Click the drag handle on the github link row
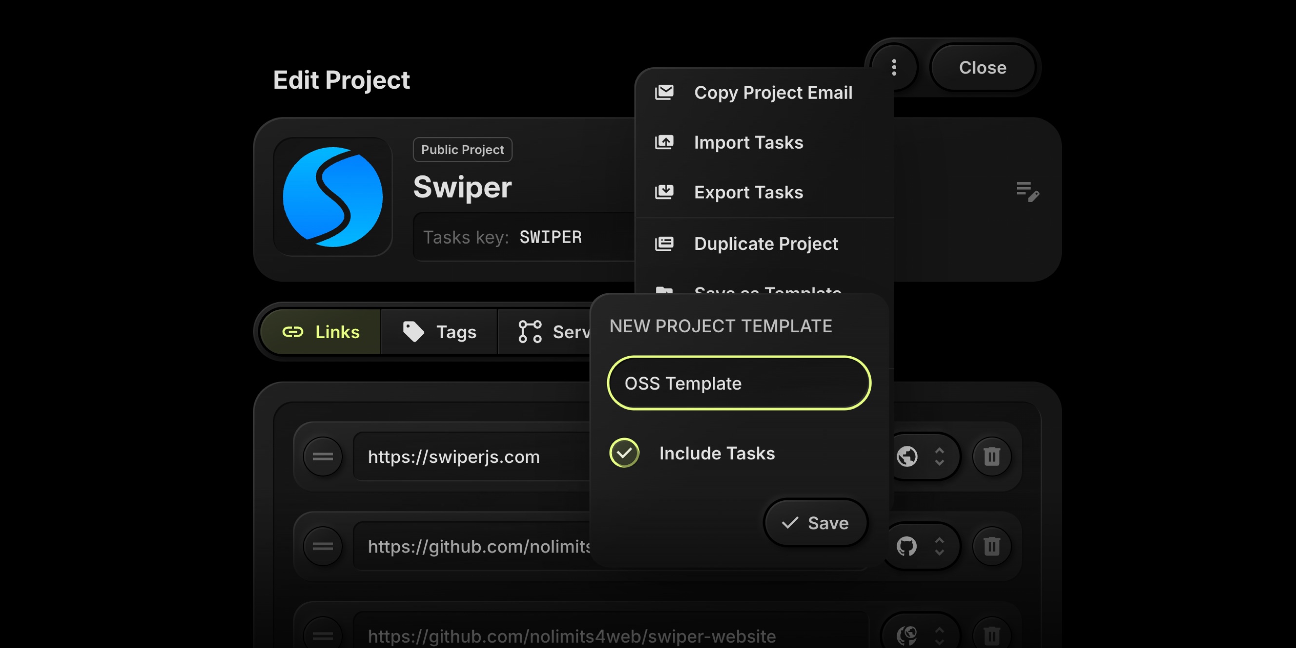Screen dimensions: 1296x648 pyautogui.click(x=322, y=547)
